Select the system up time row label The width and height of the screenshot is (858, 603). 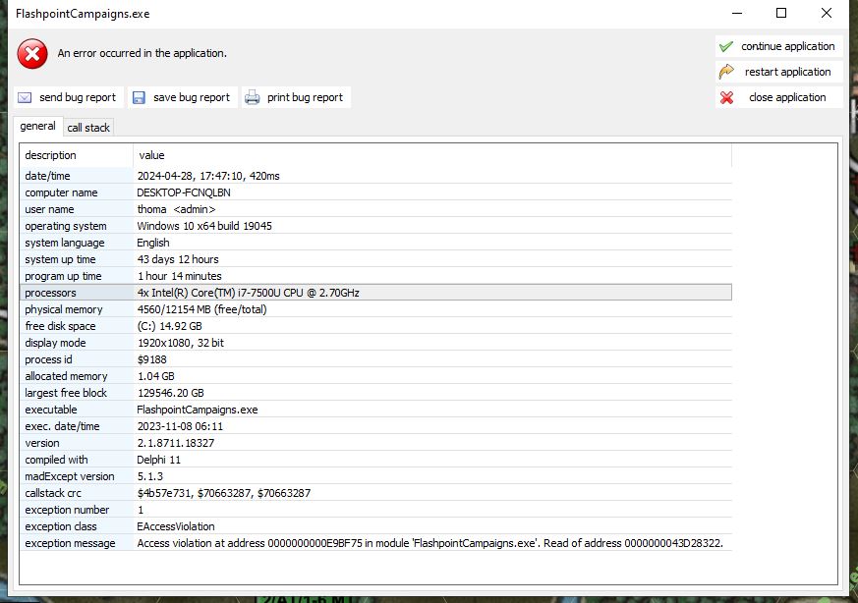60,259
